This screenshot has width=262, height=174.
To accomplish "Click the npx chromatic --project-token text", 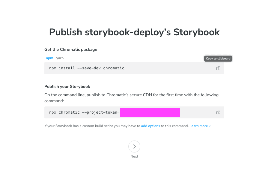I will (84, 112).
